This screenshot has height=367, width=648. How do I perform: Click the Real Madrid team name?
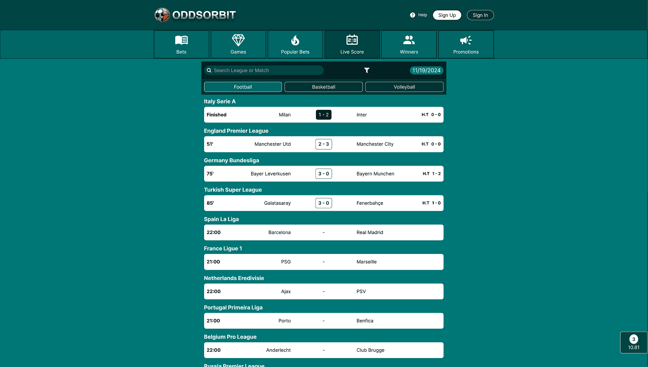click(370, 232)
